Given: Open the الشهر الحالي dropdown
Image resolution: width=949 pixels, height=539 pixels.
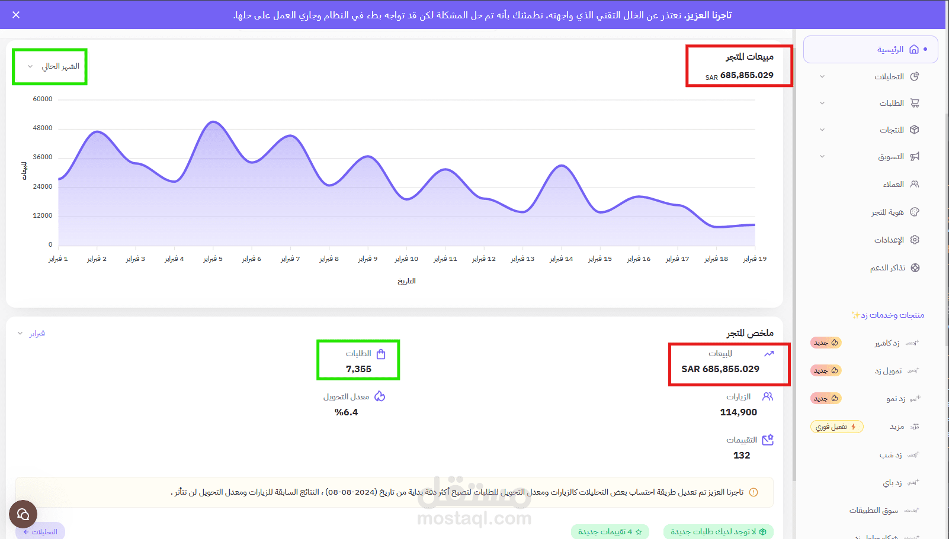Looking at the screenshot, I should [49, 66].
